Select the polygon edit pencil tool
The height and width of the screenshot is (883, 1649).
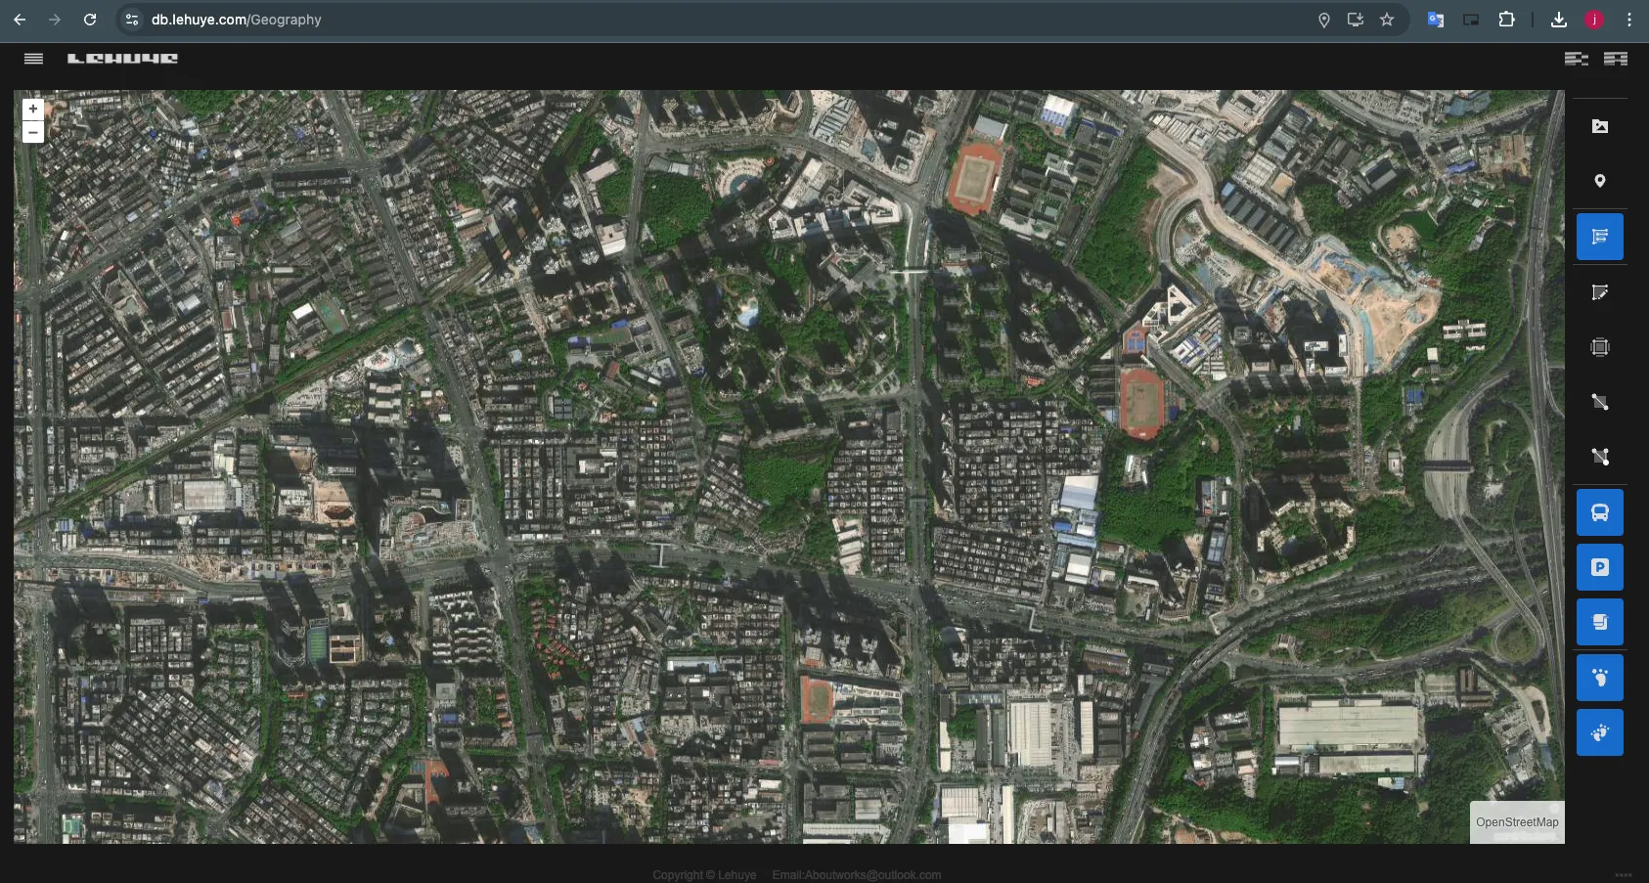coord(1599,292)
